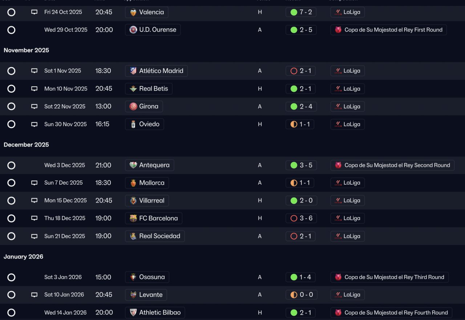The image size is (465, 320).
Task: Click the Villarreal club badge
Action: point(133,200)
